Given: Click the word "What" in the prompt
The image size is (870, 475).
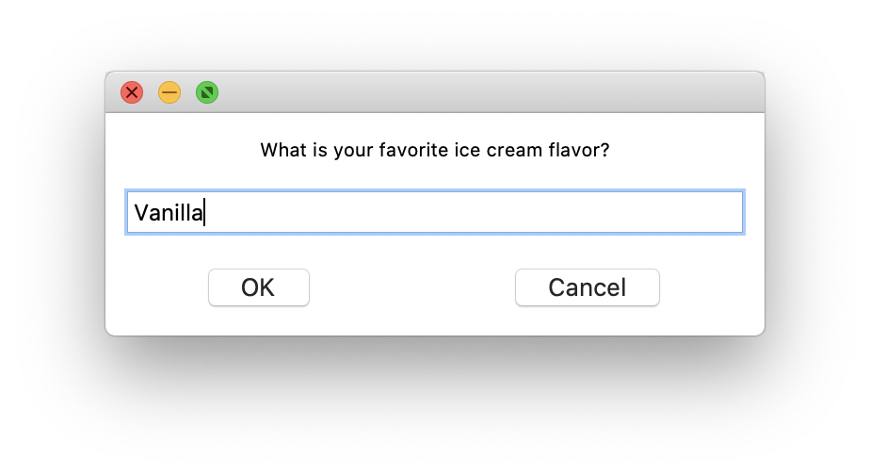Looking at the screenshot, I should [x=282, y=150].
